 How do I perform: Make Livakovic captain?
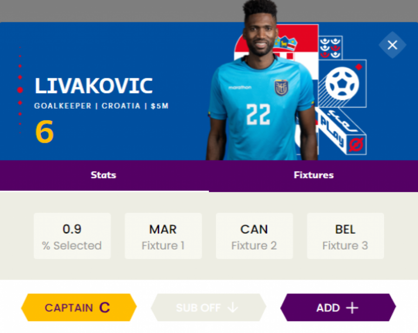pyautogui.click(x=78, y=308)
